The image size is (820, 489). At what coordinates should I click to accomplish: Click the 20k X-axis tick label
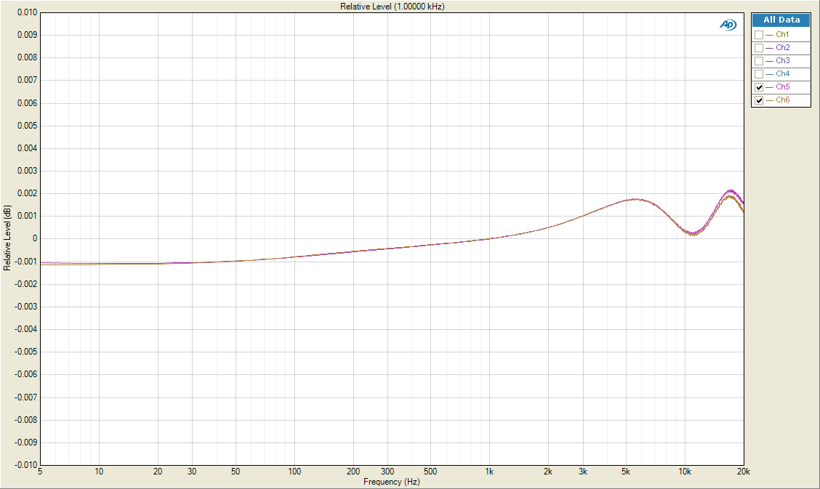[743, 472]
